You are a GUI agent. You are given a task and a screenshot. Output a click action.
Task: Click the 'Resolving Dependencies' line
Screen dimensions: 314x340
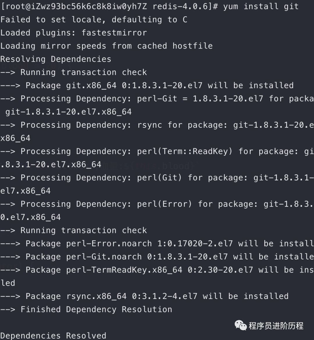pos(56,59)
